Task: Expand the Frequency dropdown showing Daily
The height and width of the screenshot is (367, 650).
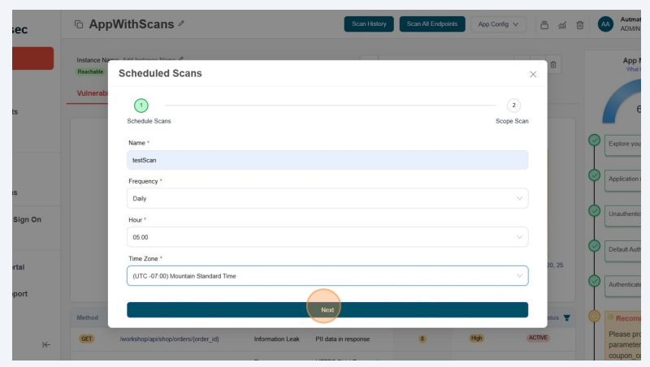Action: [x=327, y=198]
